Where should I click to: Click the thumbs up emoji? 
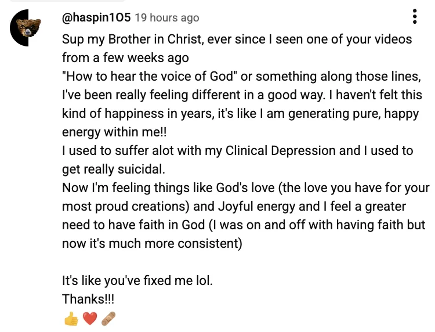point(71,319)
